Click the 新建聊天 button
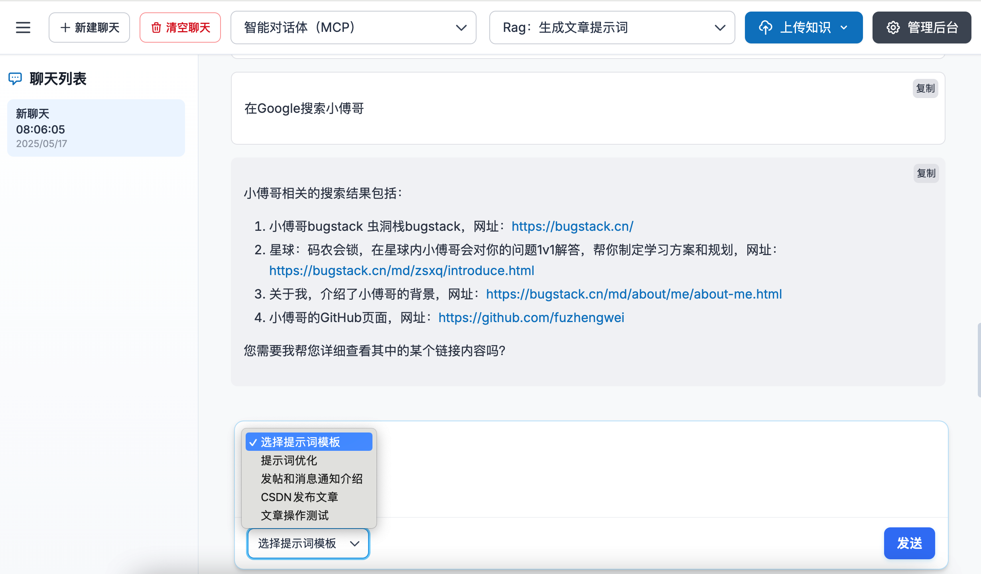 coord(89,28)
